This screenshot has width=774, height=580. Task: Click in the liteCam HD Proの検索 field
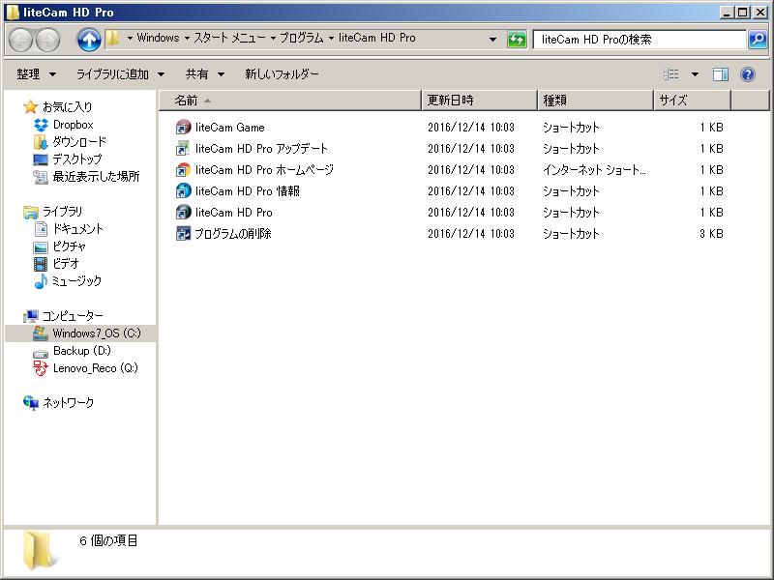[640, 40]
